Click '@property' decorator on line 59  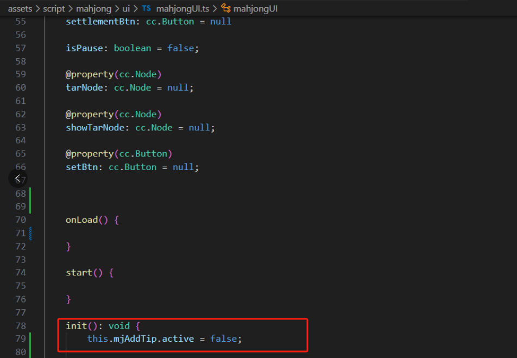[x=90, y=74]
